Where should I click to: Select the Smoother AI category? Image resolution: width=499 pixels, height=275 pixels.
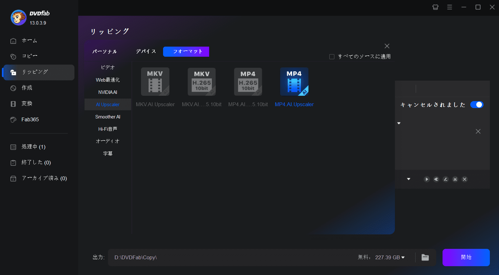tap(108, 117)
